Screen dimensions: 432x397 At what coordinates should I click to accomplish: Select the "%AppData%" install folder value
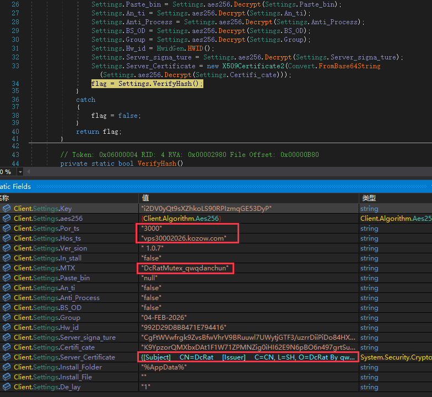[164, 367]
